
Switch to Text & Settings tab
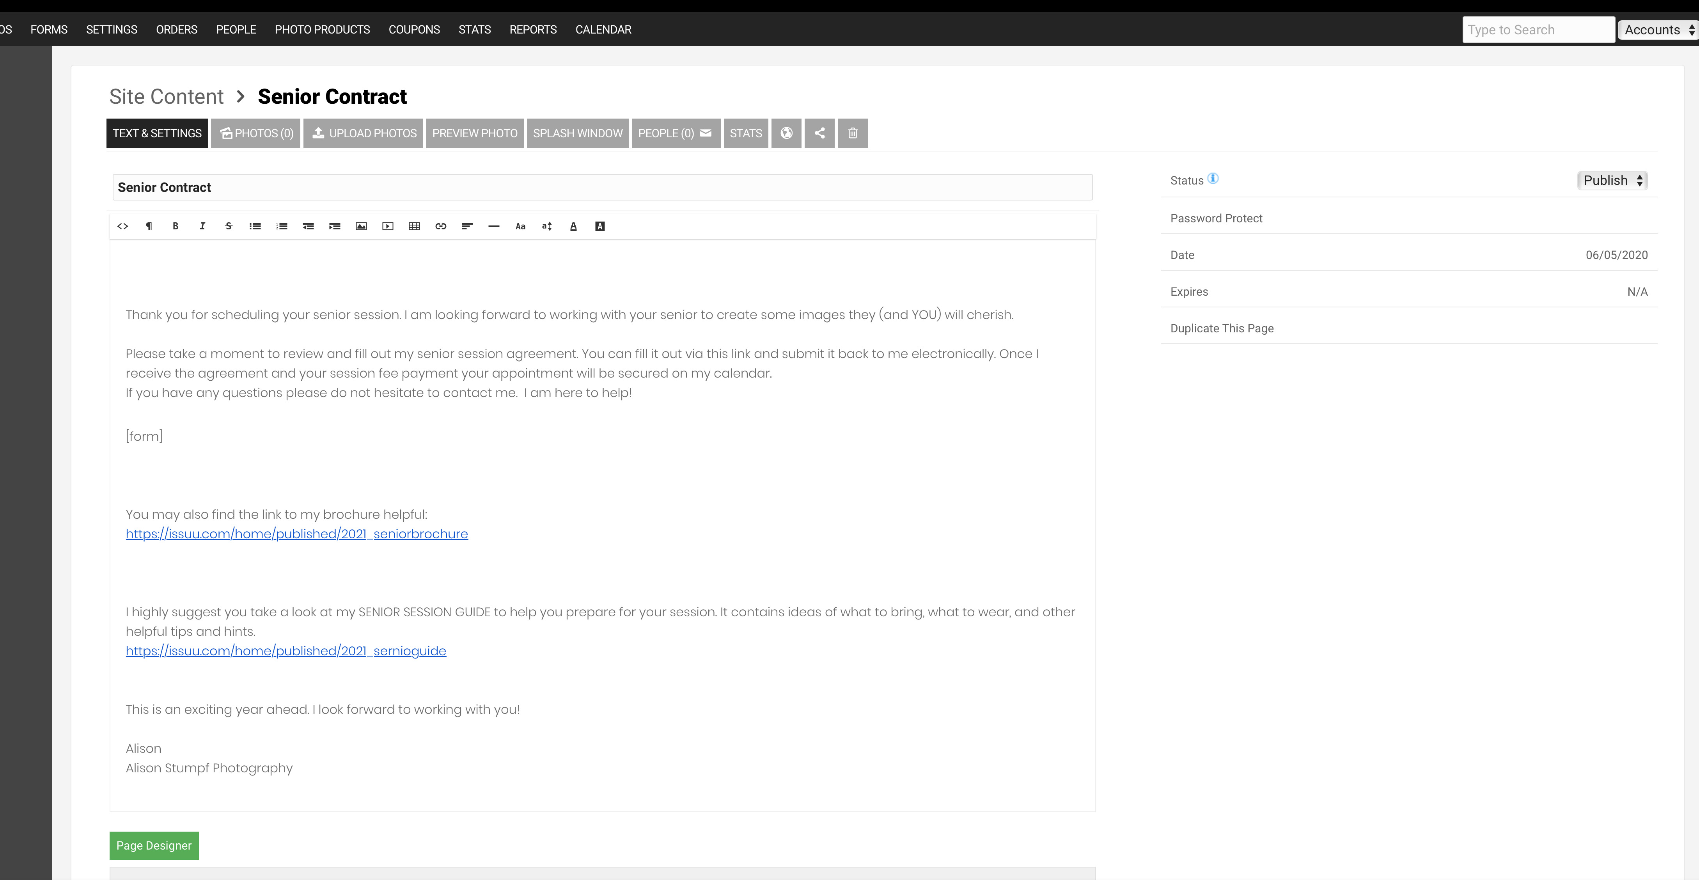pyautogui.click(x=157, y=133)
